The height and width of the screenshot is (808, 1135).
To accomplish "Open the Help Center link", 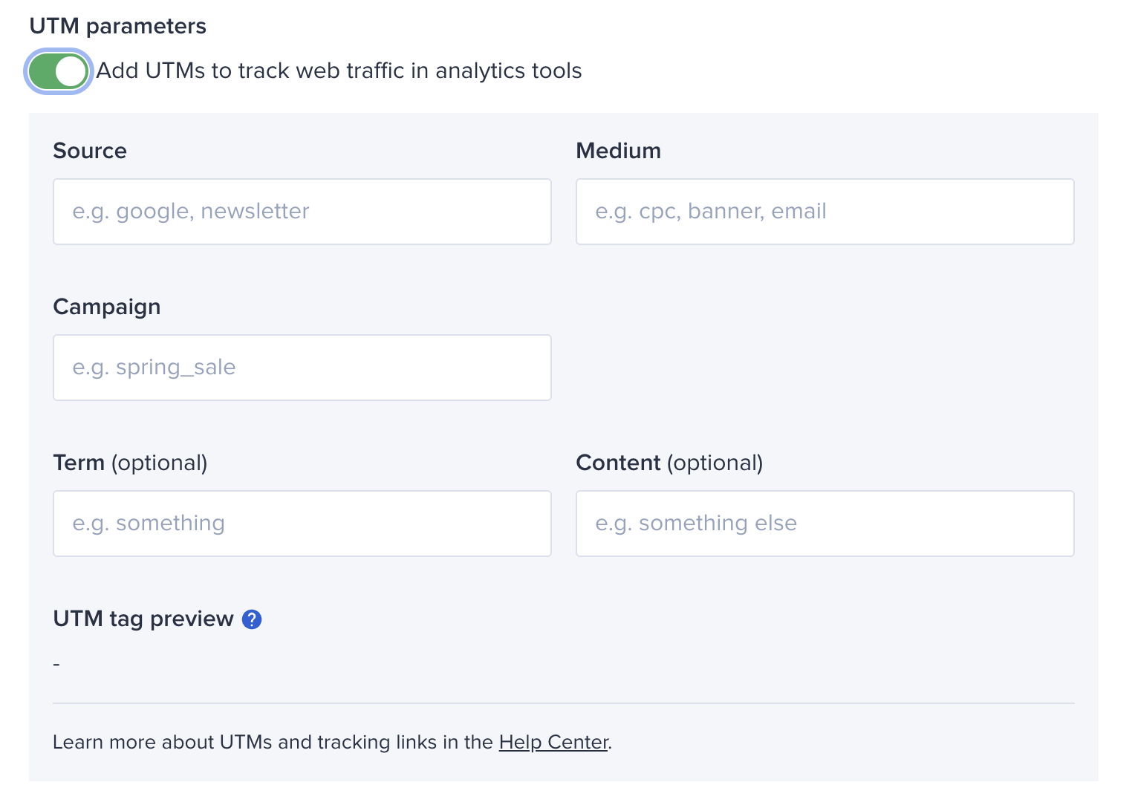I will [553, 743].
